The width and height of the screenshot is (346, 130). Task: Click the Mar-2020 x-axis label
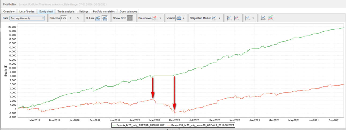point(154,120)
